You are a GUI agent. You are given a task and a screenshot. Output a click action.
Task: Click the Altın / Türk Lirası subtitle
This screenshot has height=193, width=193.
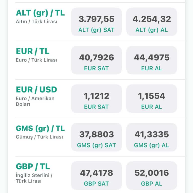coord(36,22)
